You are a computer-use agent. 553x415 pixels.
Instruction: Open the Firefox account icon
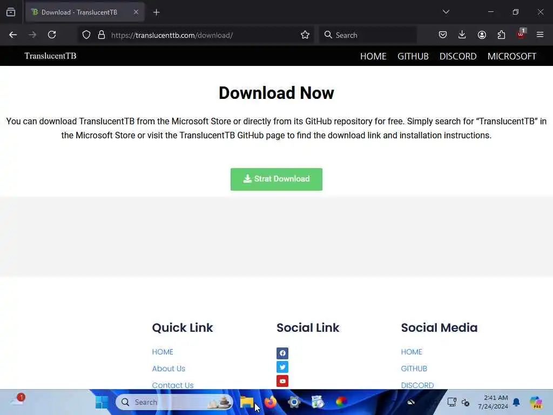[482, 35]
